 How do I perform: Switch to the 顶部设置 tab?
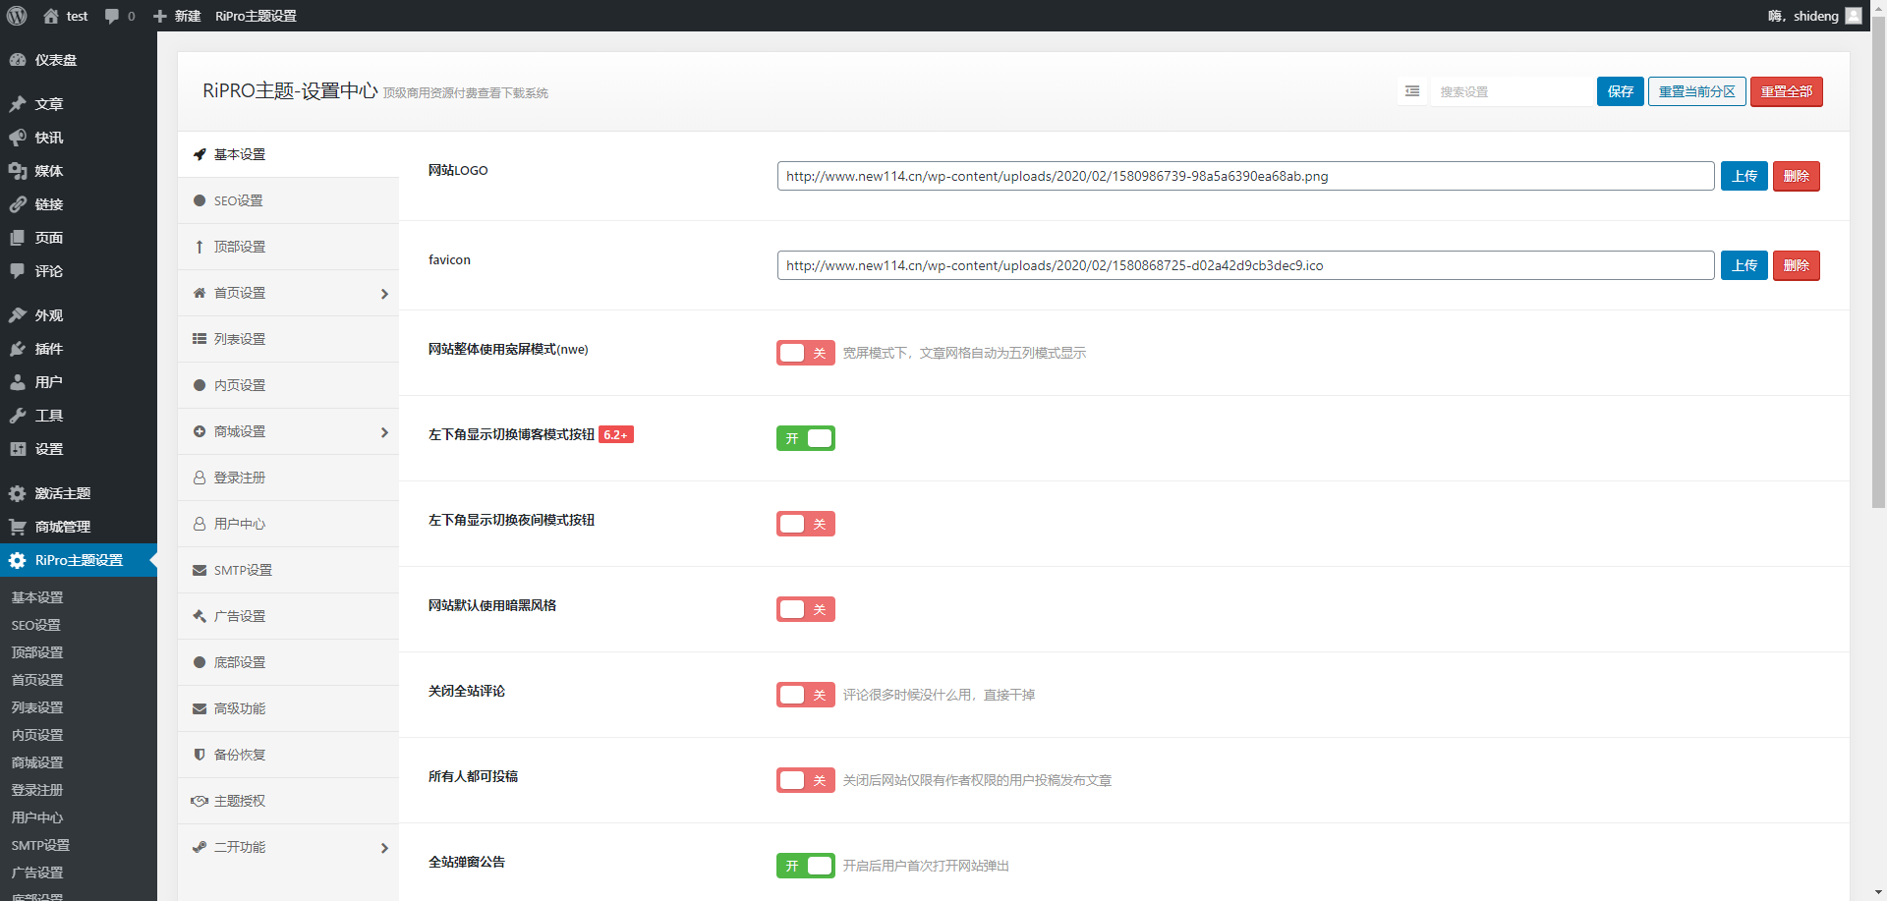point(288,247)
